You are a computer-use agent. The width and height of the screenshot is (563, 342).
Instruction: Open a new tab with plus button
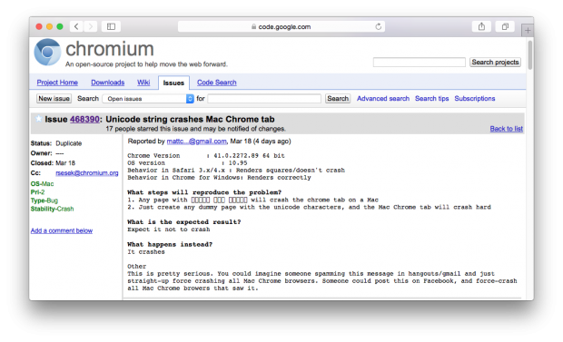tap(528, 31)
